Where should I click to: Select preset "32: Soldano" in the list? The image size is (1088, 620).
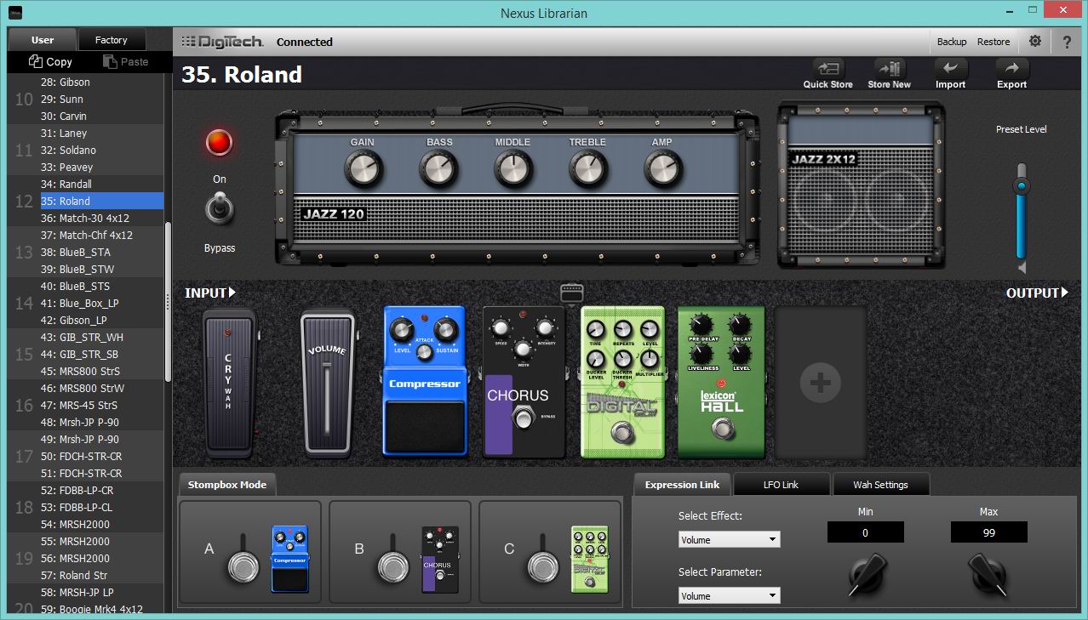[101, 150]
